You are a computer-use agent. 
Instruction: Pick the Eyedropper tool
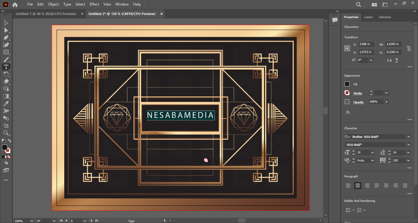pyautogui.click(x=6, y=104)
